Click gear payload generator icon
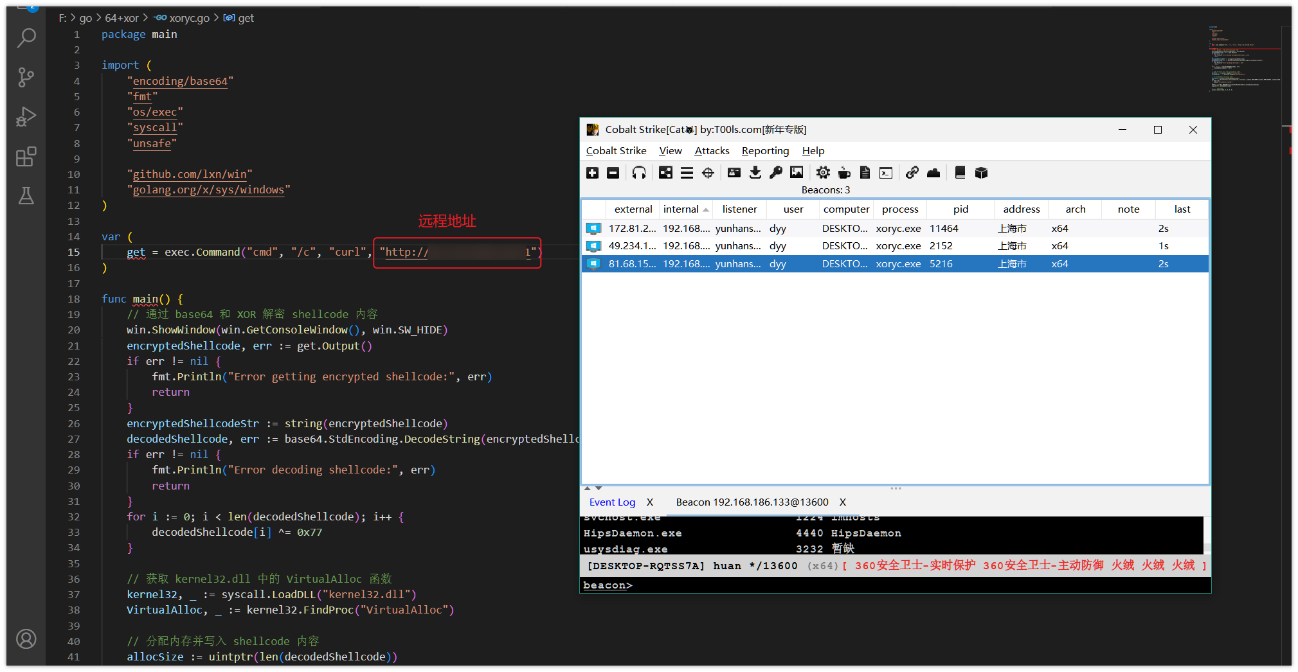This screenshot has width=1298, height=672. [823, 173]
